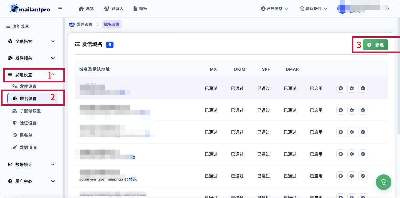This screenshot has width=400, height=198.
Task: Open the 联系我们 dropdown
Action: (x=313, y=9)
